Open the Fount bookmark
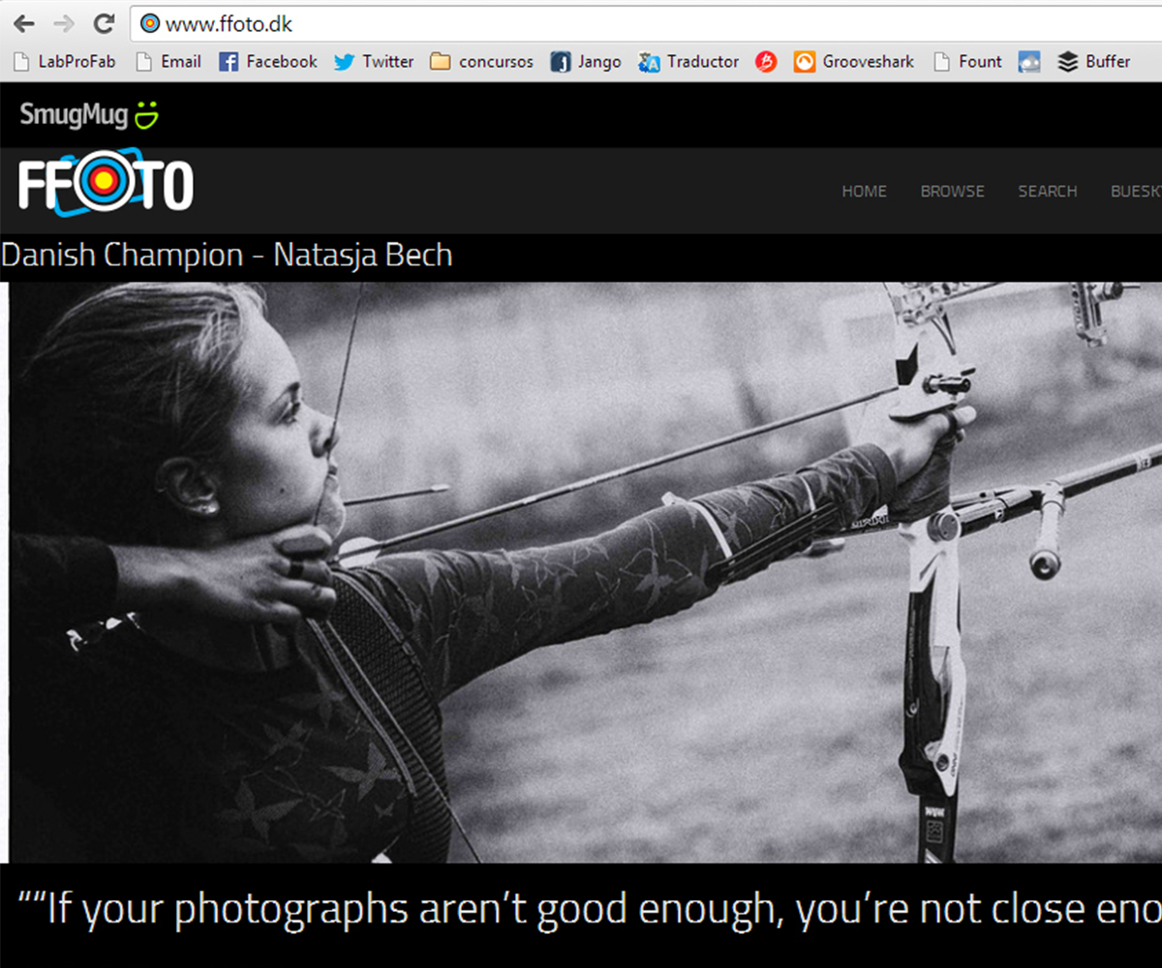 [967, 62]
